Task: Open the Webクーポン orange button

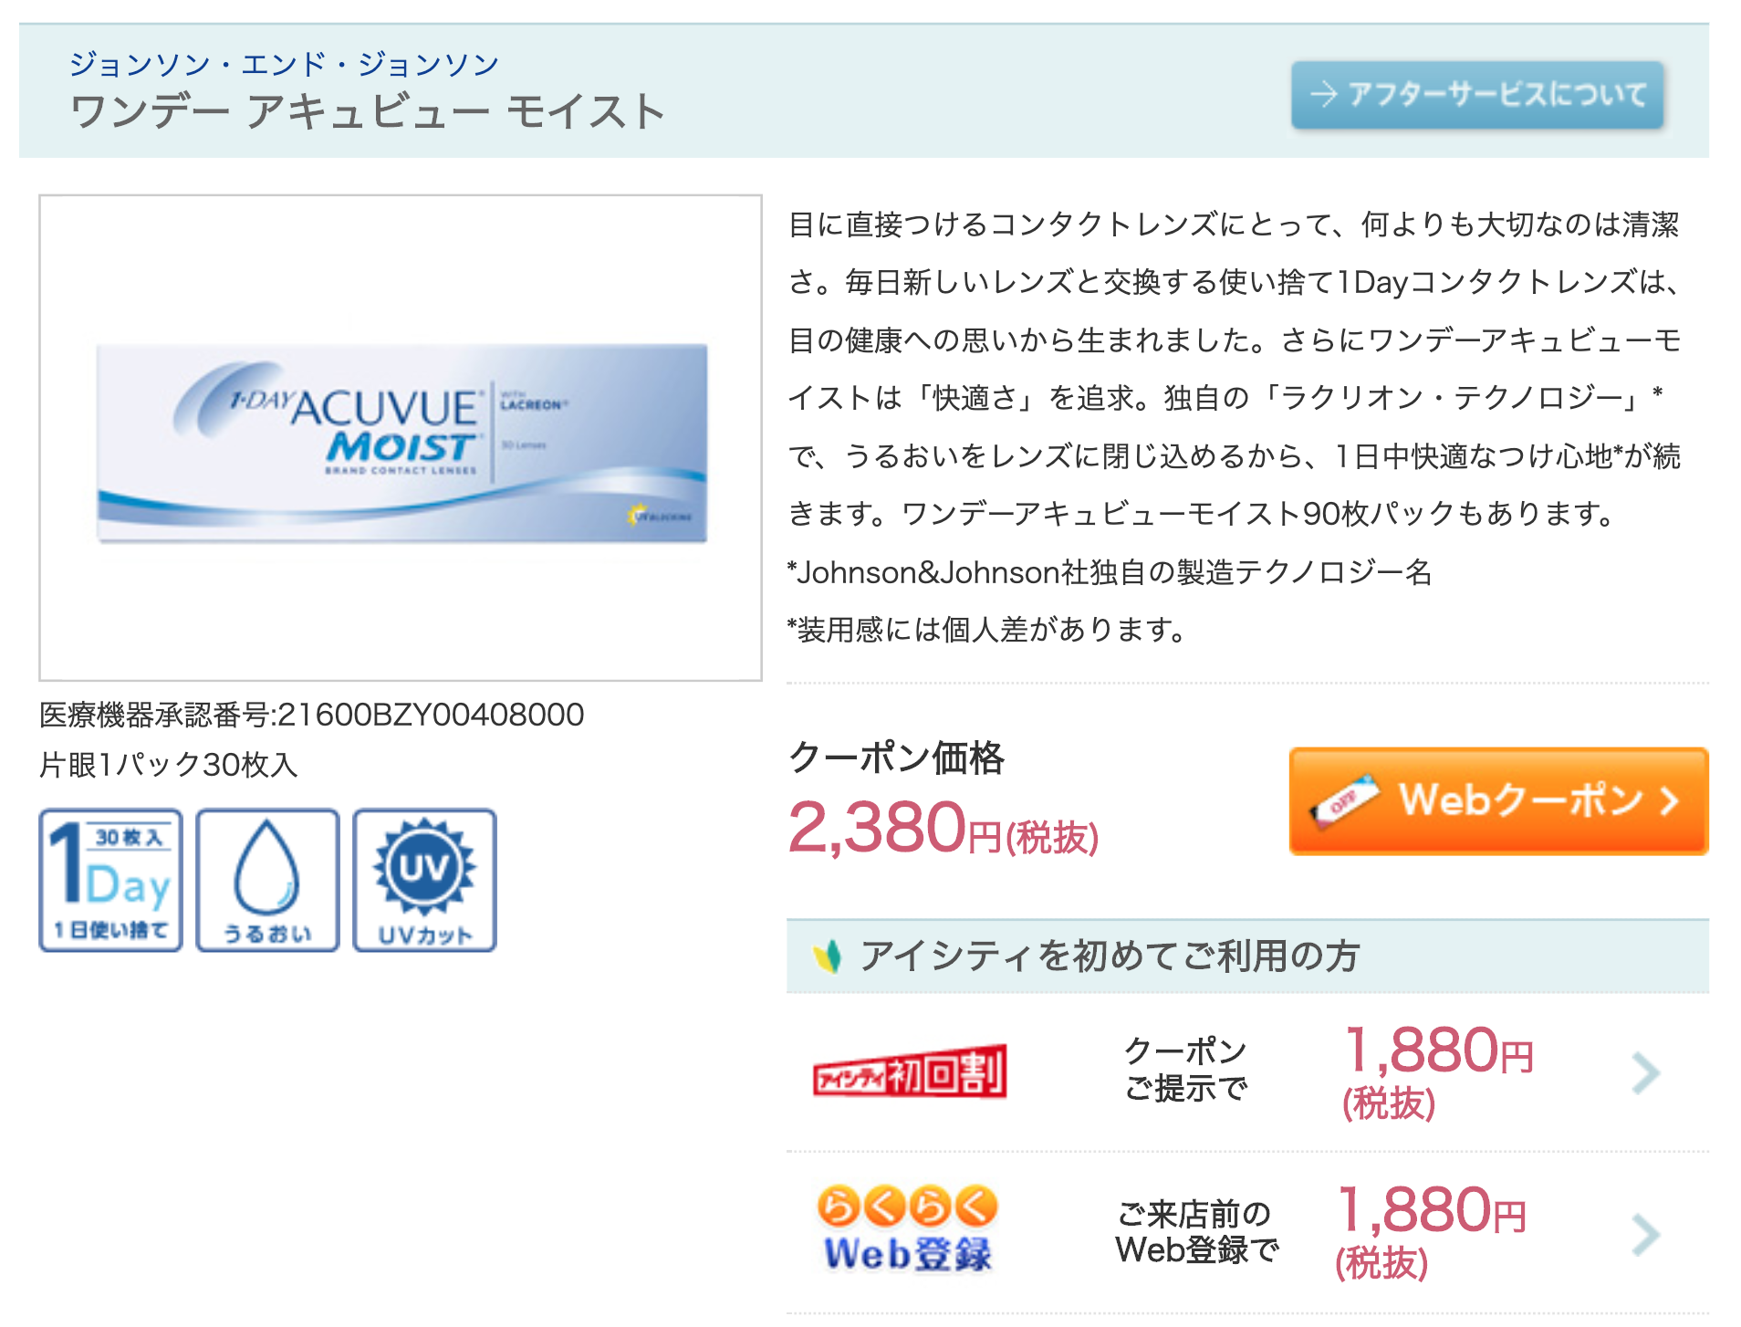Action: (1498, 800)
